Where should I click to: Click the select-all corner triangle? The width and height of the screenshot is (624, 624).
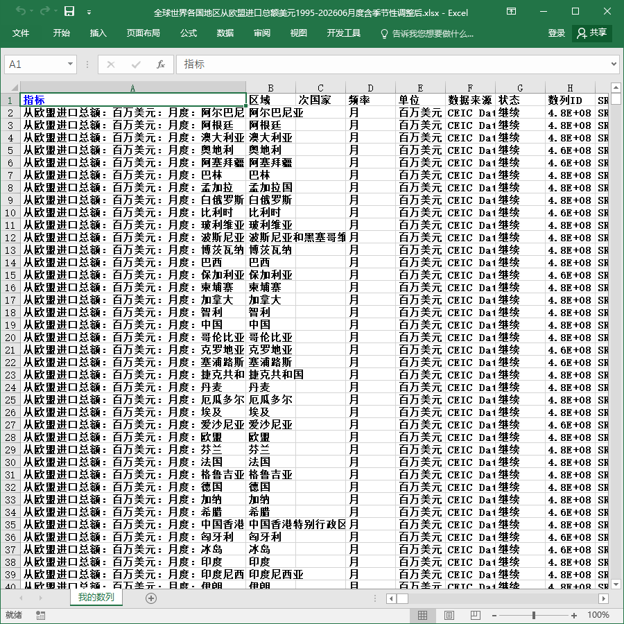pos(15,87)
